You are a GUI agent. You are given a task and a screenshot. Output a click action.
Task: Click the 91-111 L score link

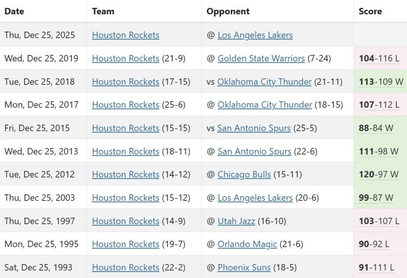tap(376, 267)
